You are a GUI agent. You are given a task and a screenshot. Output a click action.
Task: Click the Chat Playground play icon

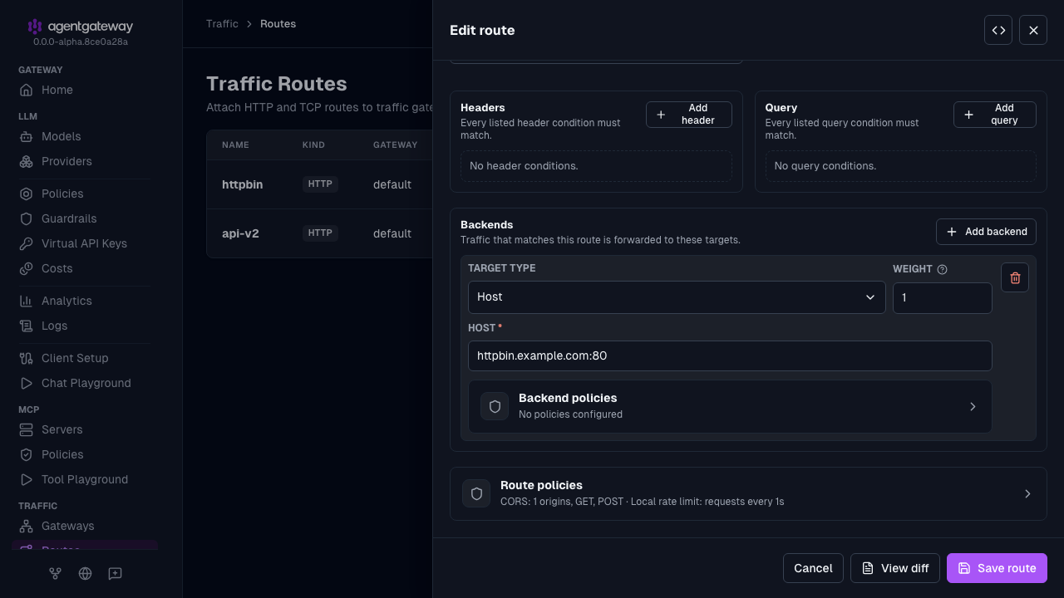point(26,383)
